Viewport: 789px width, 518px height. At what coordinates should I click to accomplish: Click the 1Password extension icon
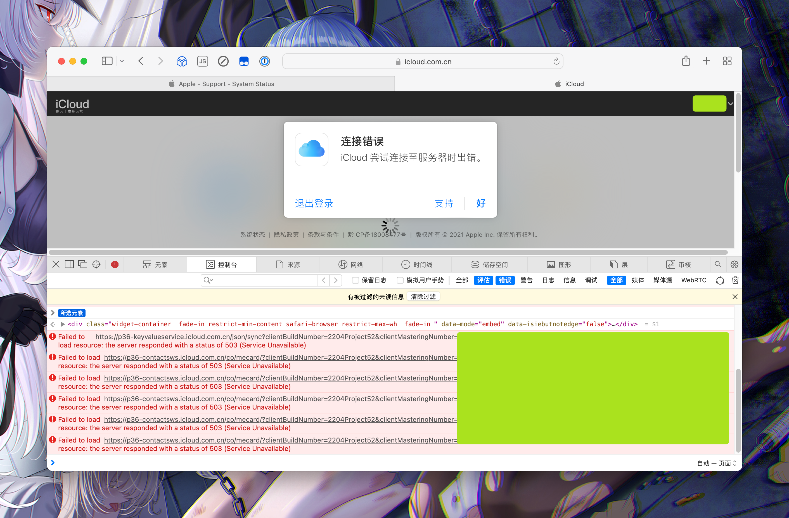click(x=264, y=61)
